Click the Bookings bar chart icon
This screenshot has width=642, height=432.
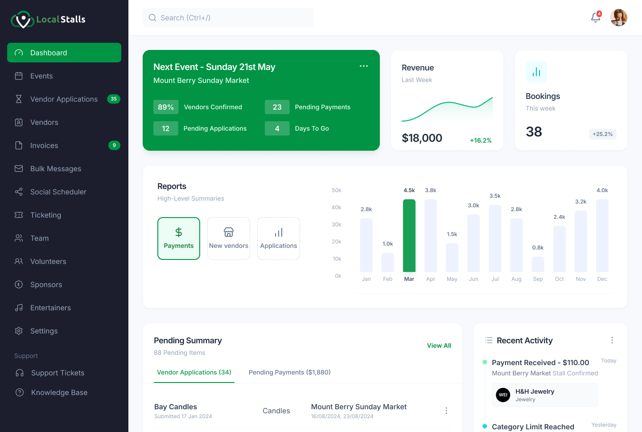pyautogui.click(x=536, y=72)
